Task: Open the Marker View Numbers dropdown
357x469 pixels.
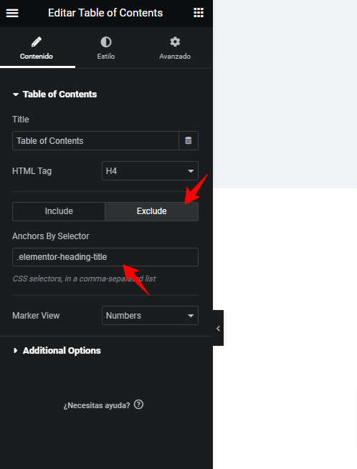Action: click(150, 315)
